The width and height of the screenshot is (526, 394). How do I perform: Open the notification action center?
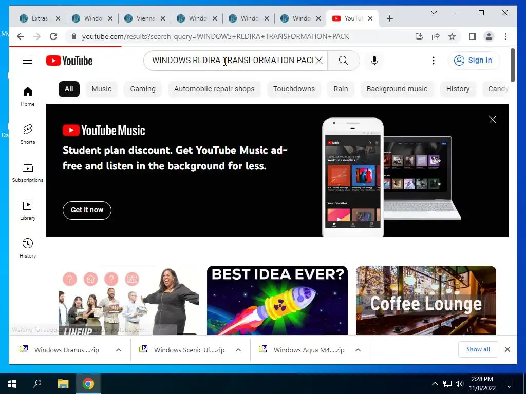[x=509, y=384]
